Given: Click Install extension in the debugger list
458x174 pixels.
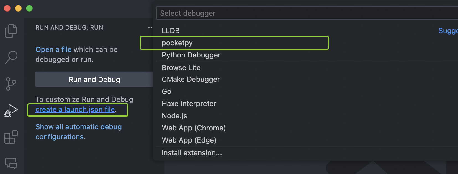Looking at the screenshot, I should pos(192,152).
